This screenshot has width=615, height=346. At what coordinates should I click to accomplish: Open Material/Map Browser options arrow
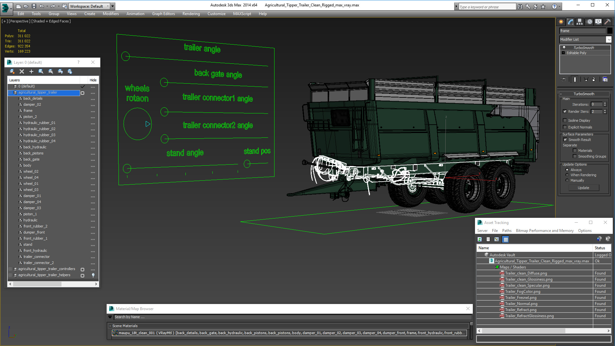[110, 317]
